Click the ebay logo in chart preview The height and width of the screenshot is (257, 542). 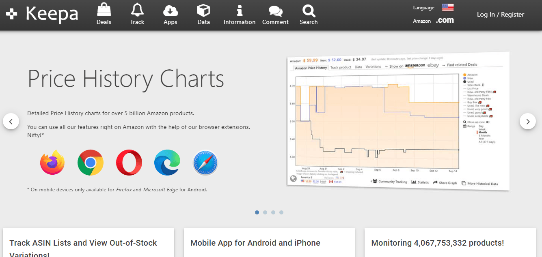(x=433, y=65)
